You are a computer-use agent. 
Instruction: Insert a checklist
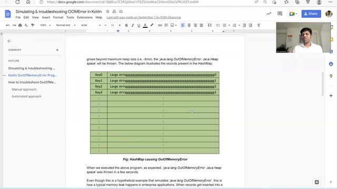pos(218,25)
